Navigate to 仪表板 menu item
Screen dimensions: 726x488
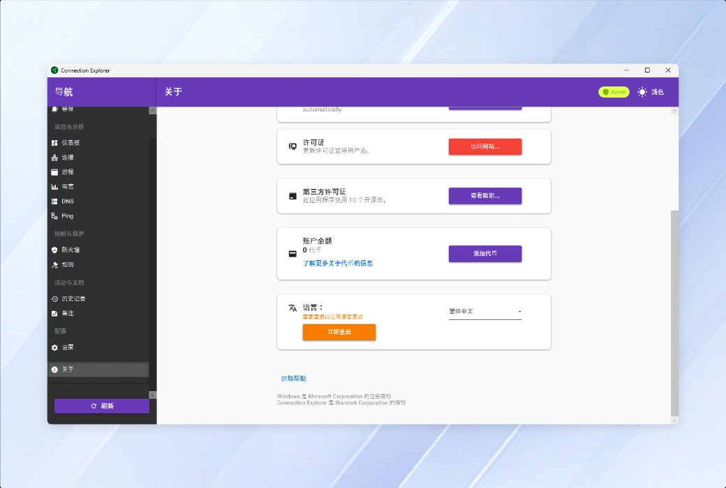[x=98, y=143]
